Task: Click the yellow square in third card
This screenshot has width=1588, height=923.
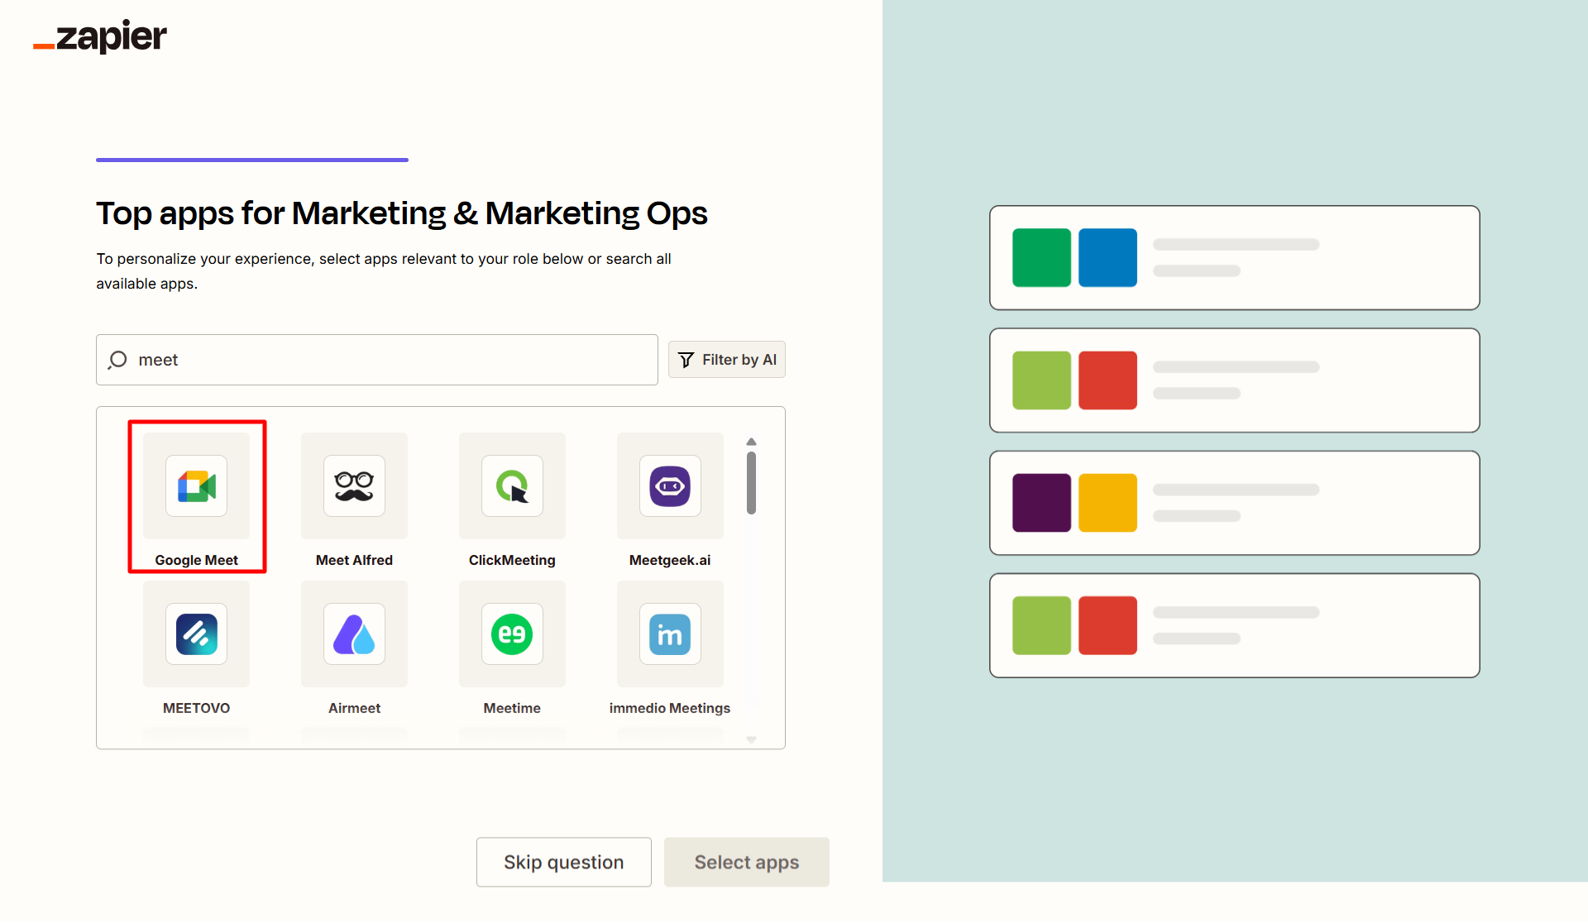Action: click(x=1107, y=503)
